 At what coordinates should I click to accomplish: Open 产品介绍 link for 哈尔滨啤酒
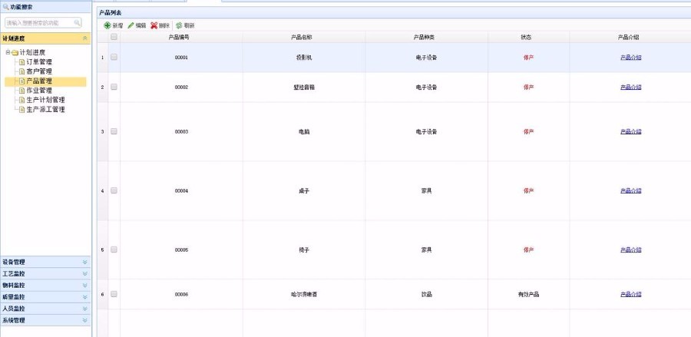pos(630,294)
